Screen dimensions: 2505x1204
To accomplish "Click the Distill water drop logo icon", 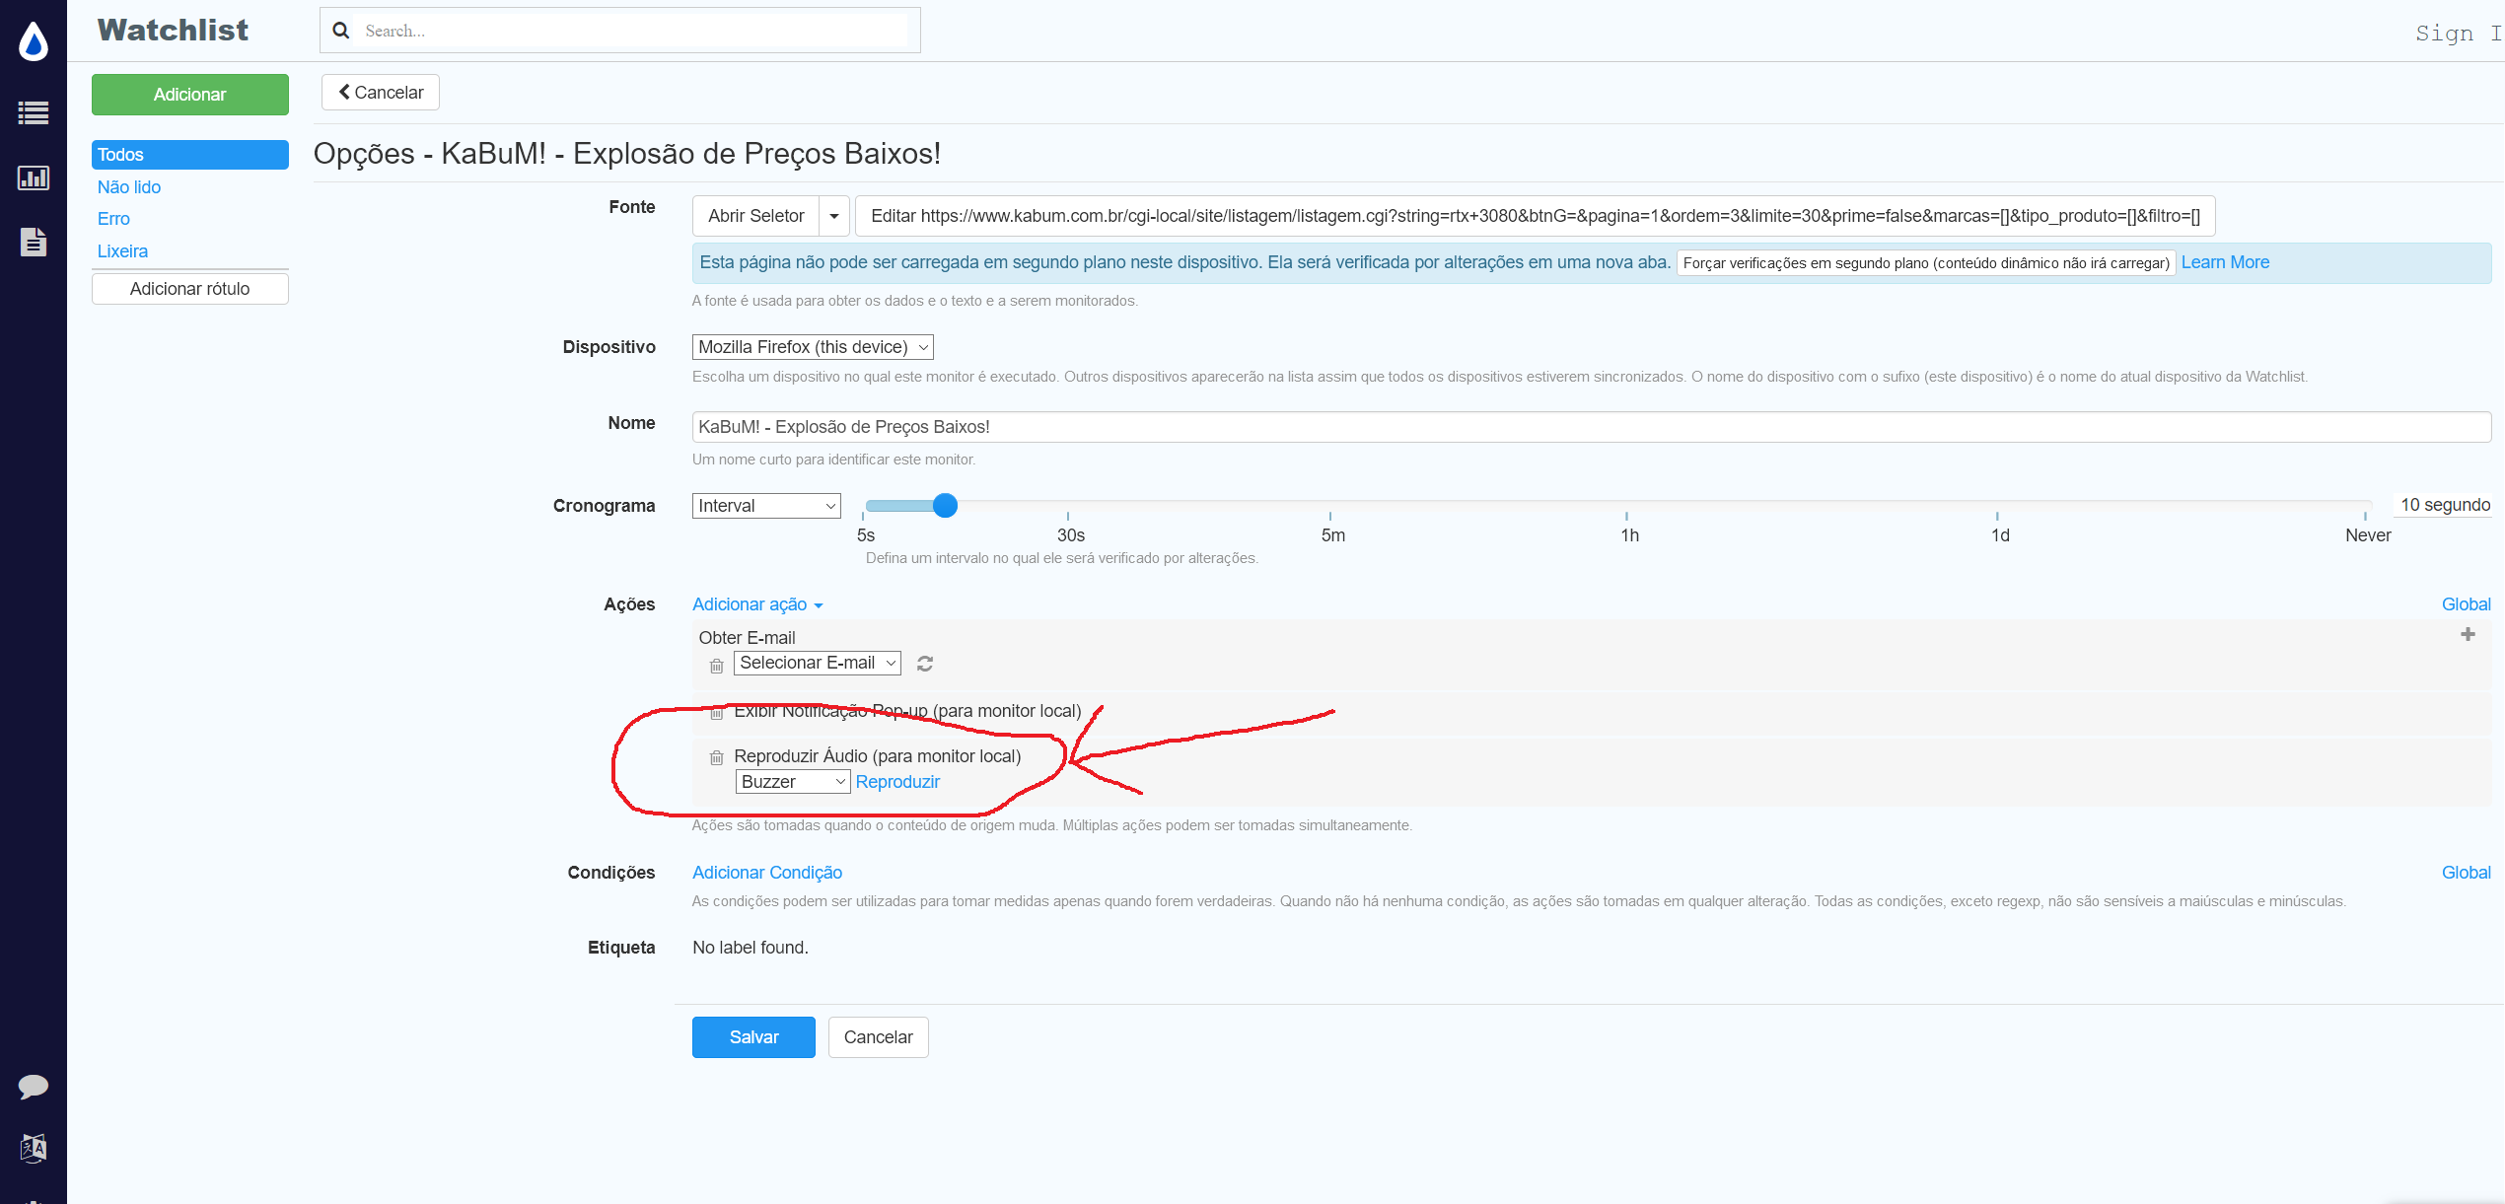I will (x=34, y=42).
